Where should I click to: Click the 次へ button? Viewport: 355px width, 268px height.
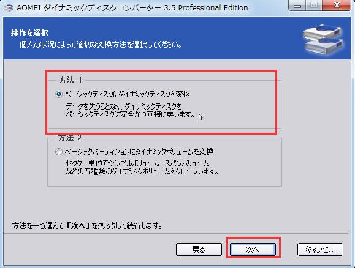pos(253,249)
